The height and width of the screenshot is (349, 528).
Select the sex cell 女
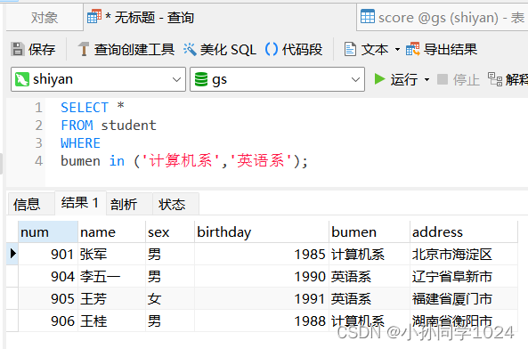170,298
